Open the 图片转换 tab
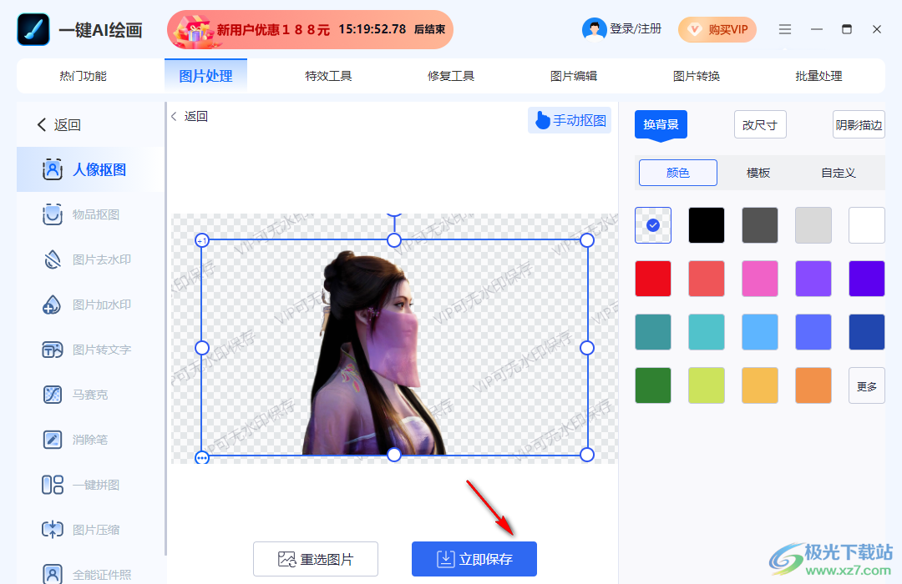 [697, 76]
